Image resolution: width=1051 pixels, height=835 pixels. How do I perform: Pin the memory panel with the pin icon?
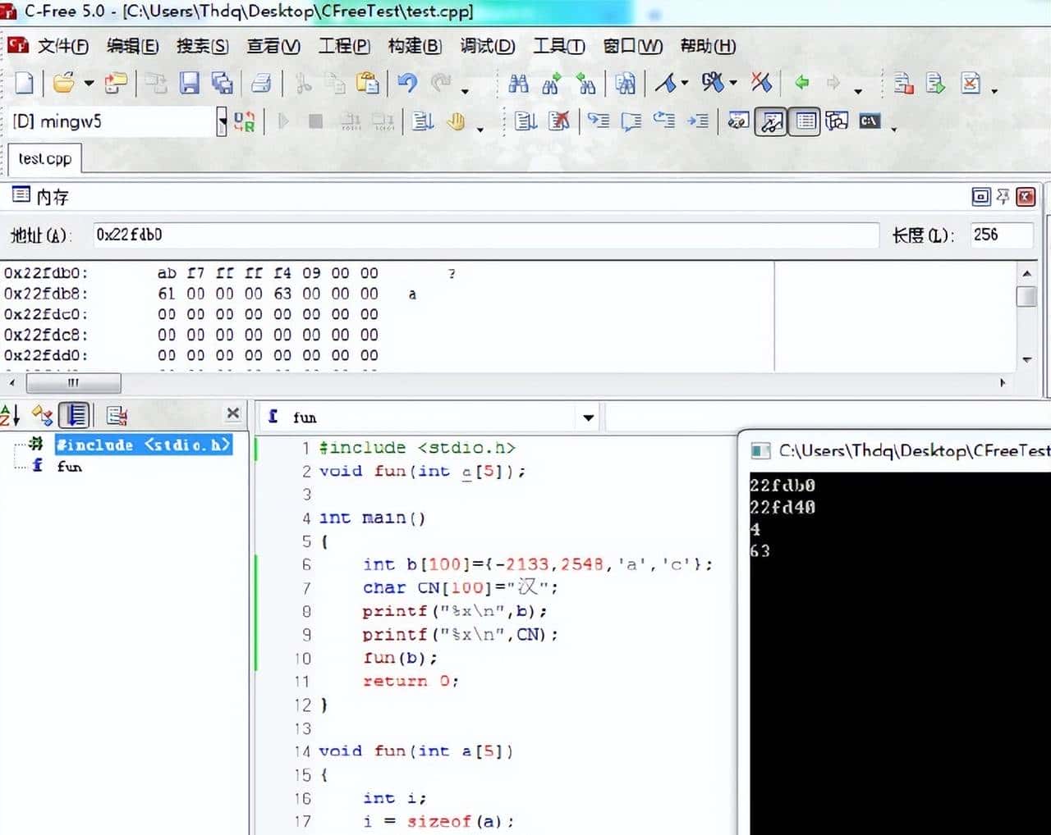[1003, 197]
